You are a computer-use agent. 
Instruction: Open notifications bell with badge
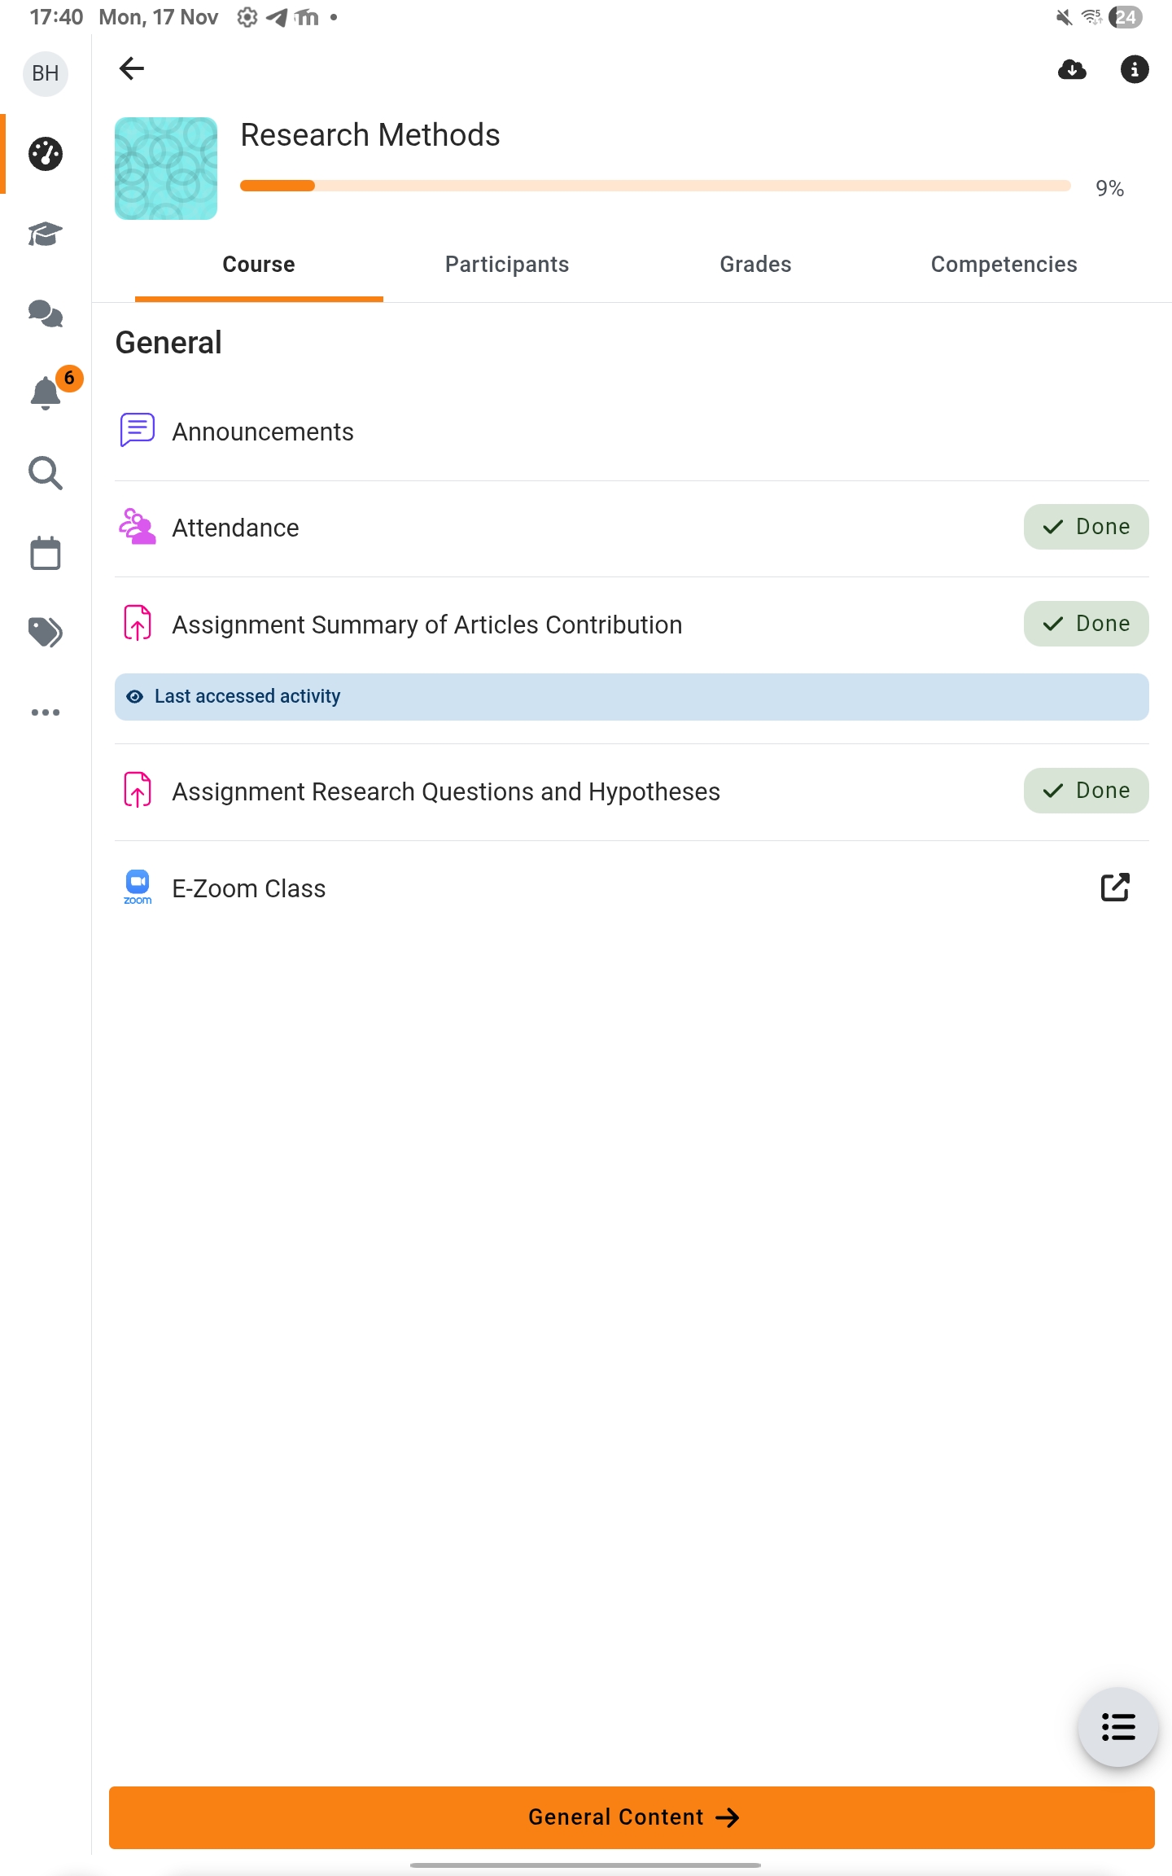tap(47, 392)
